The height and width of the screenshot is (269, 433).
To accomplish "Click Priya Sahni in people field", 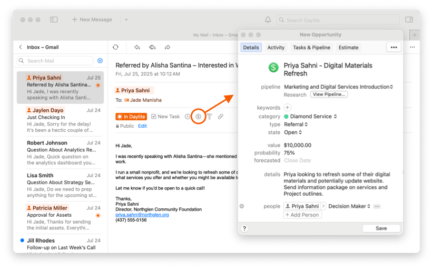I will 302,206.
